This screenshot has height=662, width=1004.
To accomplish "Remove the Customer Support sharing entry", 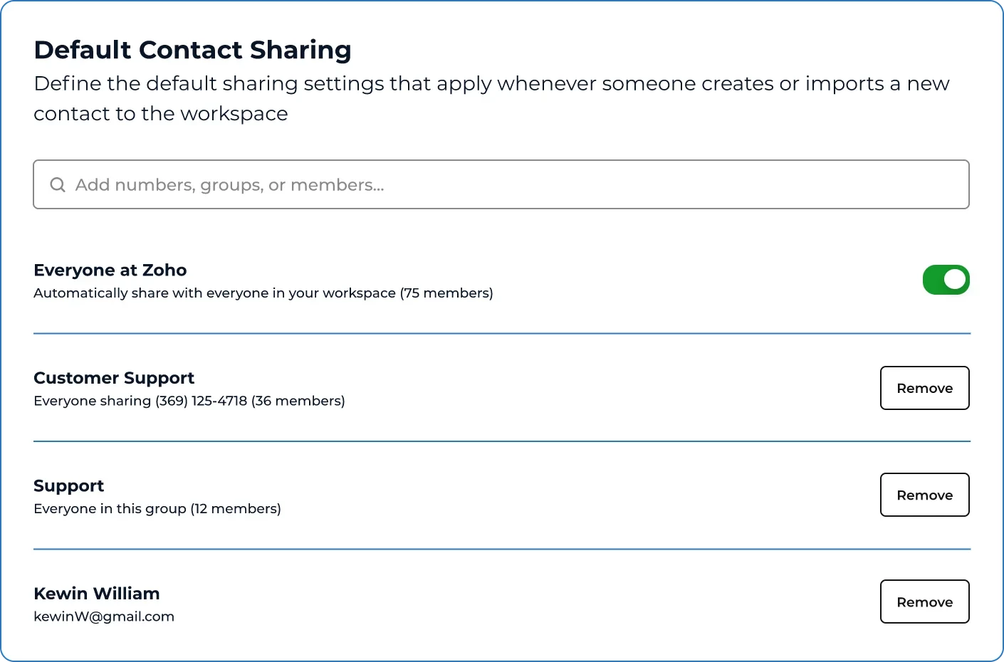I will 924,388.
